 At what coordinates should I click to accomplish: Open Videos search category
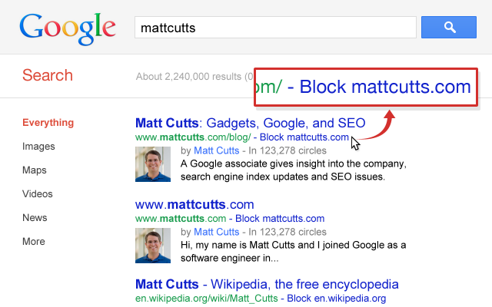click(x=38, y=194)
